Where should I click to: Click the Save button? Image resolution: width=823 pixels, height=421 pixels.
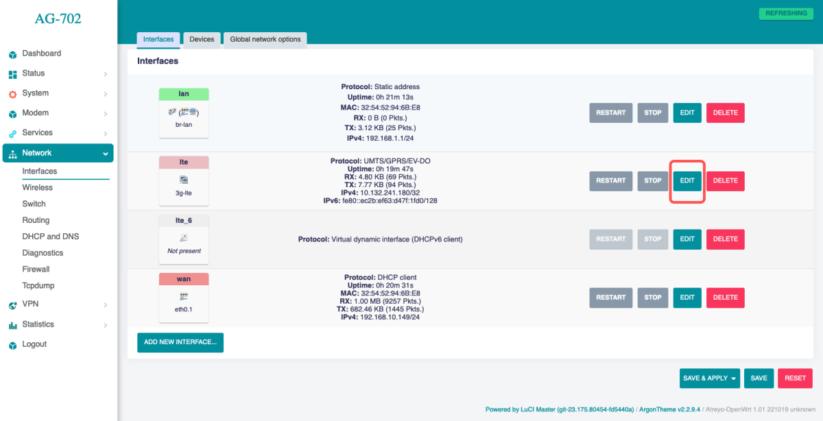(759, 378)
